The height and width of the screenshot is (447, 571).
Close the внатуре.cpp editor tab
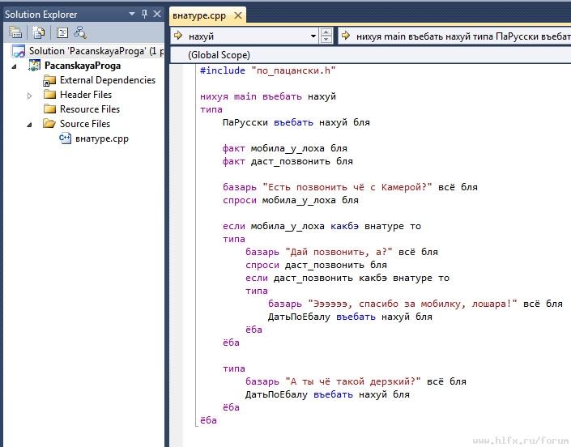[x=238, y=15]
